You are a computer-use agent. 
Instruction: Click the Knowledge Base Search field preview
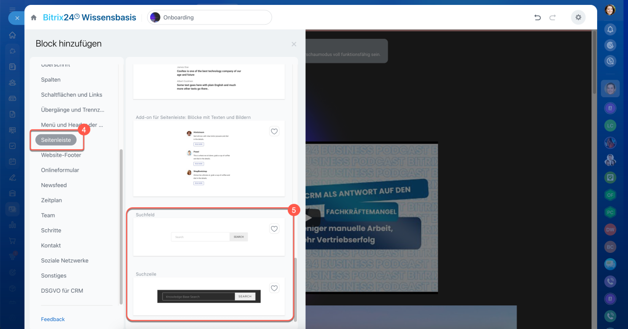pyautogui.click(x=199, y=297)
